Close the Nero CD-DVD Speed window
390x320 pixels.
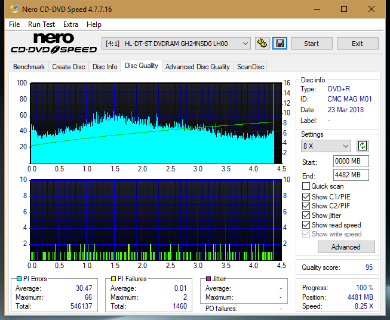pyautogui.click(x=371, y=9)
